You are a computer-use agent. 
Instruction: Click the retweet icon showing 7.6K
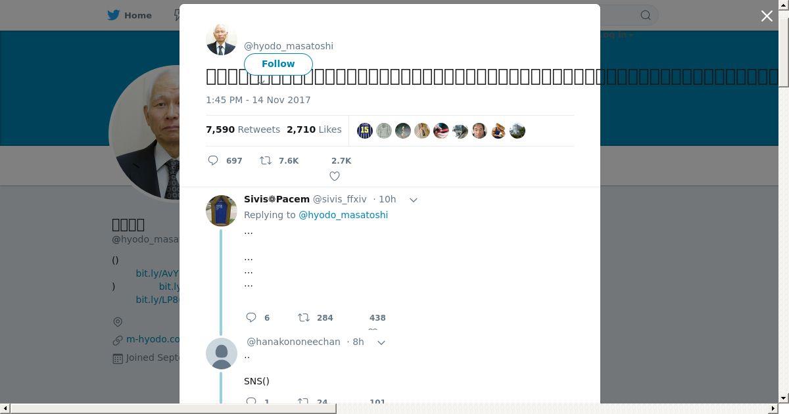point(266,160)
